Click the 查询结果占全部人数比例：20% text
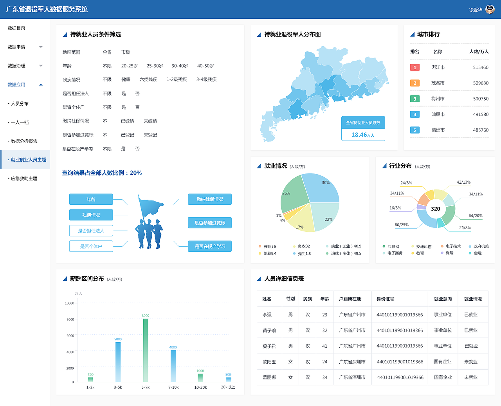 pos(102,173)
